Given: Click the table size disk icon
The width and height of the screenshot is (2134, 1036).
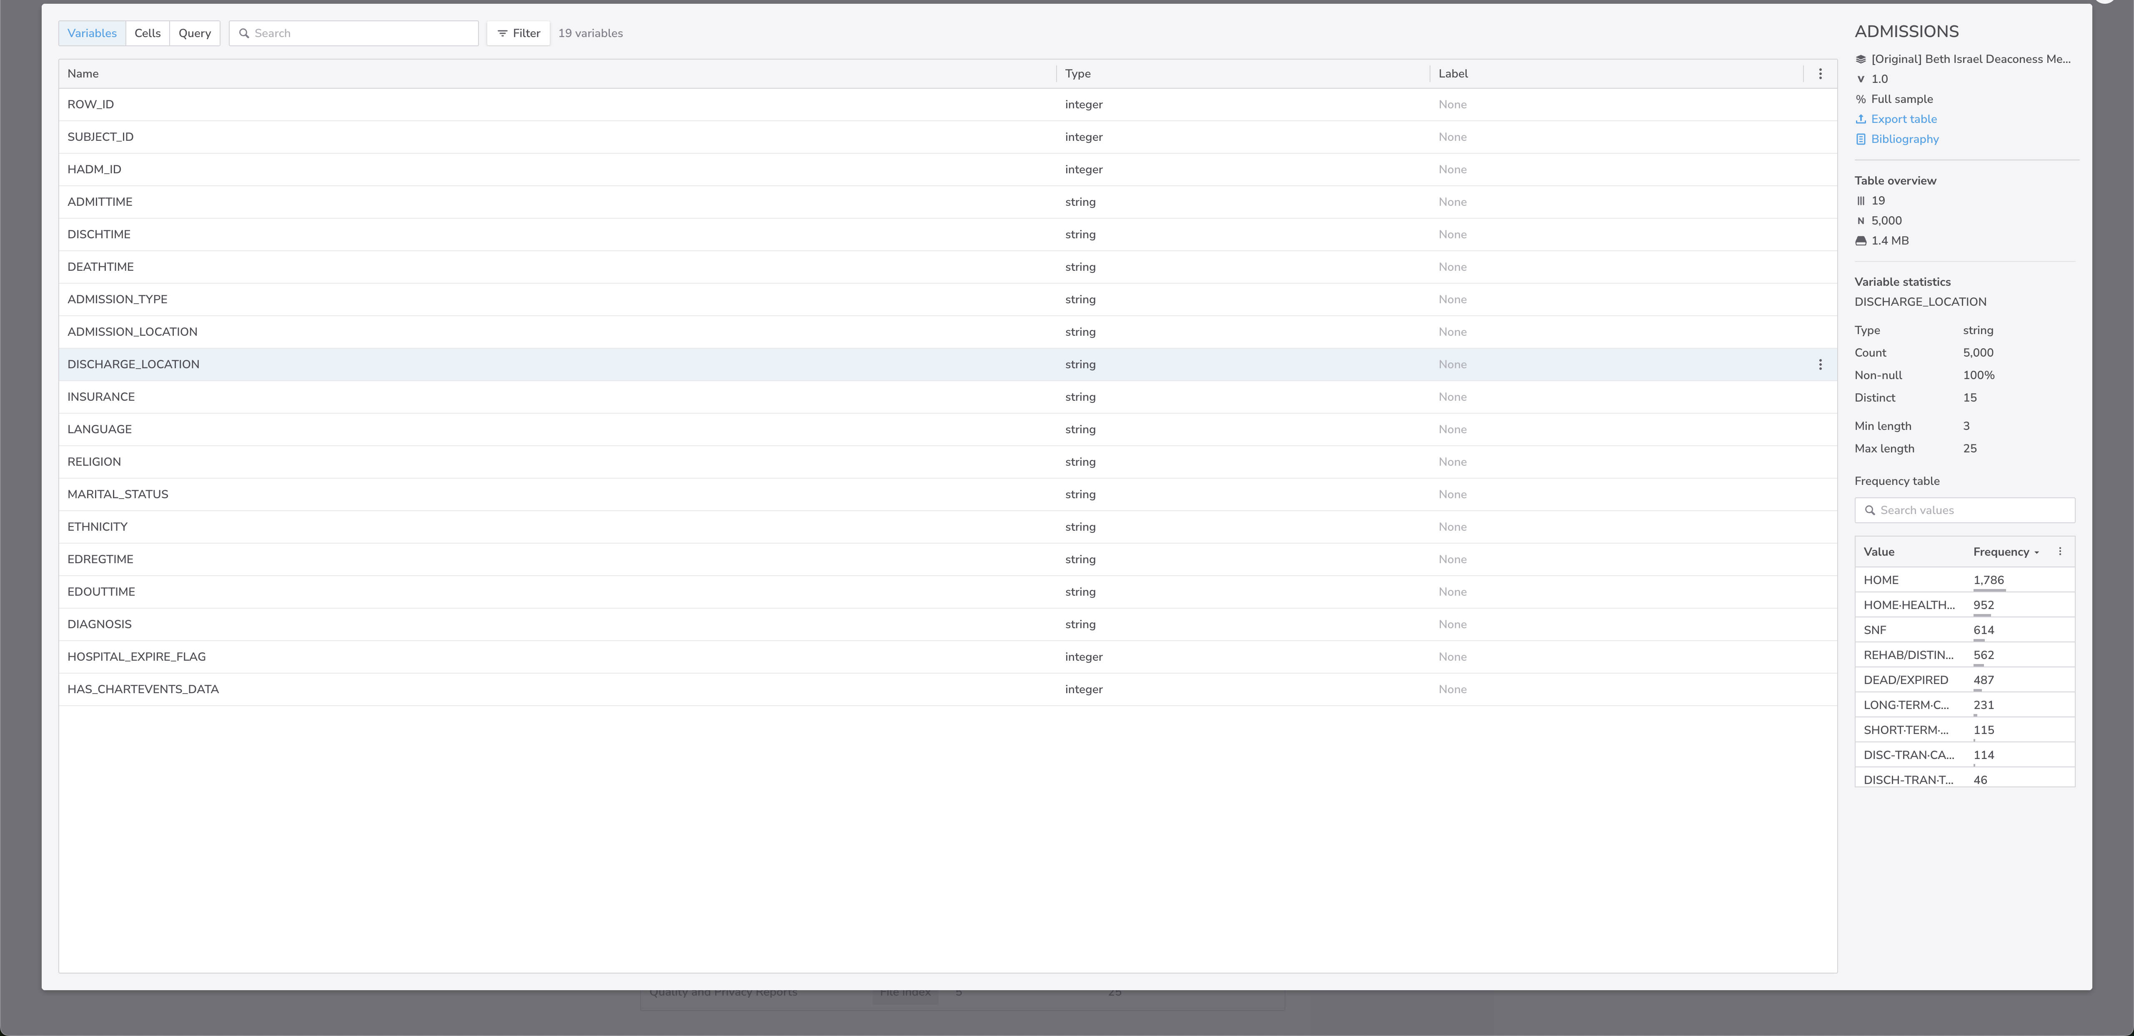Looking at the screenshot, I should 1861,241.
